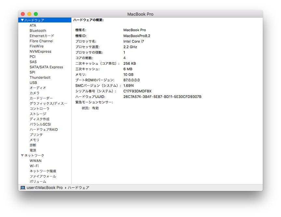Select パラレルSCSI in the sidebar

[x=40, y=124]
